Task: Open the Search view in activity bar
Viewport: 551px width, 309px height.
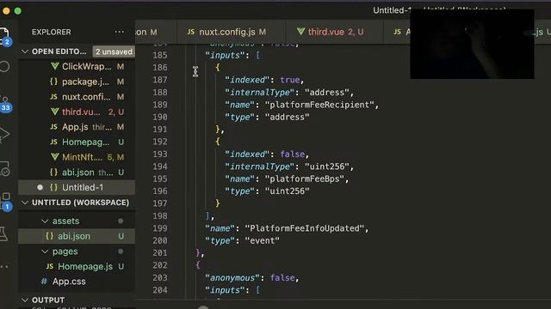Action: (4, 67)
